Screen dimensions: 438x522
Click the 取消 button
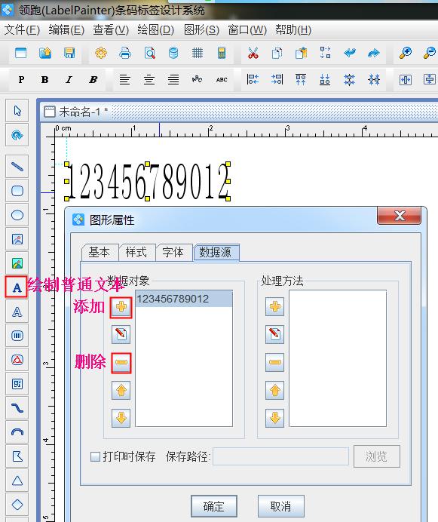(x=281, y=506)
